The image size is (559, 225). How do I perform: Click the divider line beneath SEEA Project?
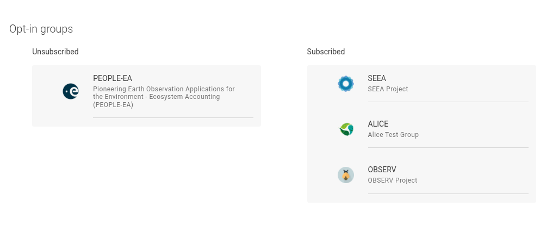[x=448, y=102]
